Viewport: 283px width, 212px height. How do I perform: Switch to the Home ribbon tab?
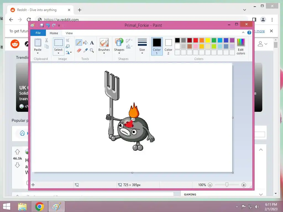[x=54, y=33]
